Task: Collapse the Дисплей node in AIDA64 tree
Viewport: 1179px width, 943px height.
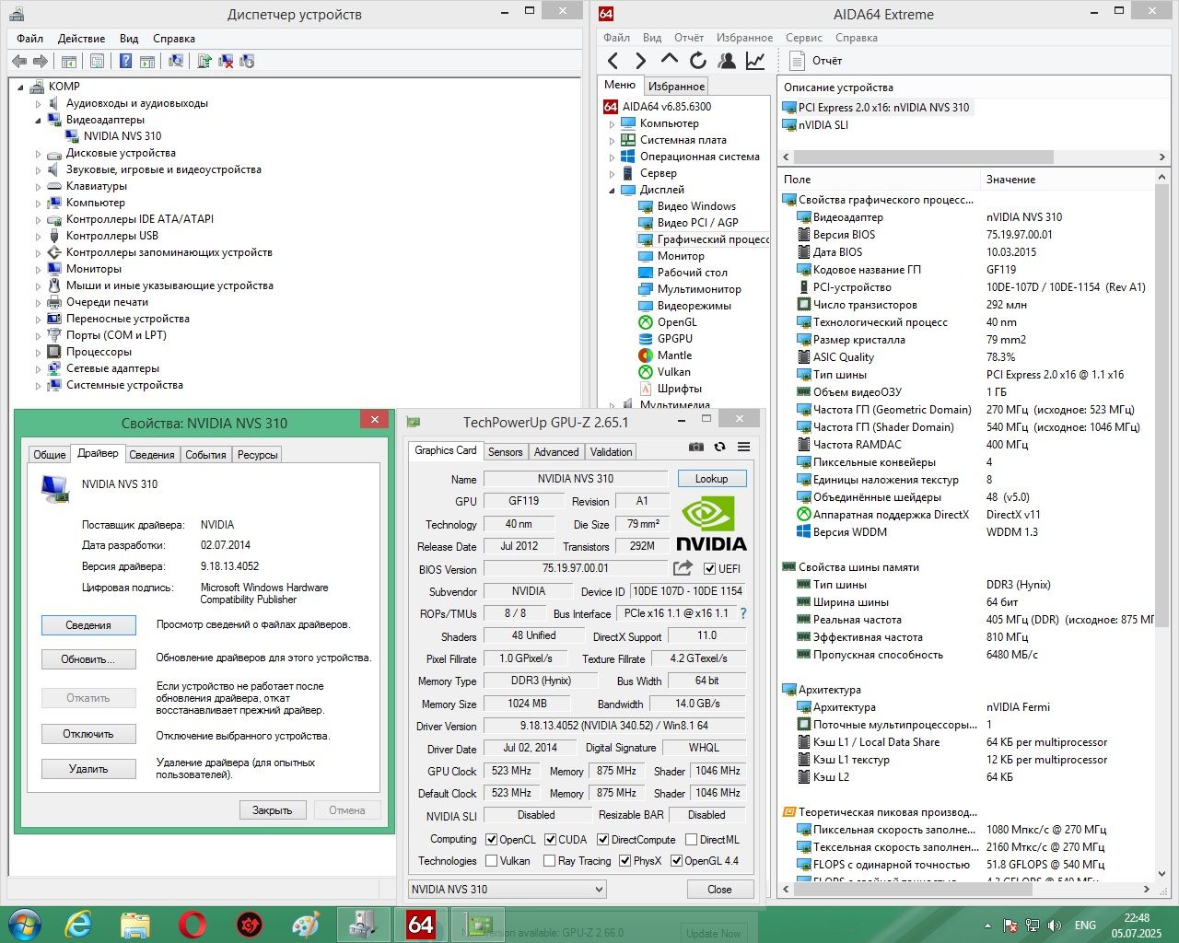Action: [x=612, y=191]
